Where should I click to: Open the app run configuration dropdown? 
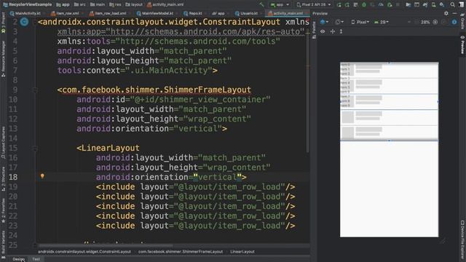(280, 4)
